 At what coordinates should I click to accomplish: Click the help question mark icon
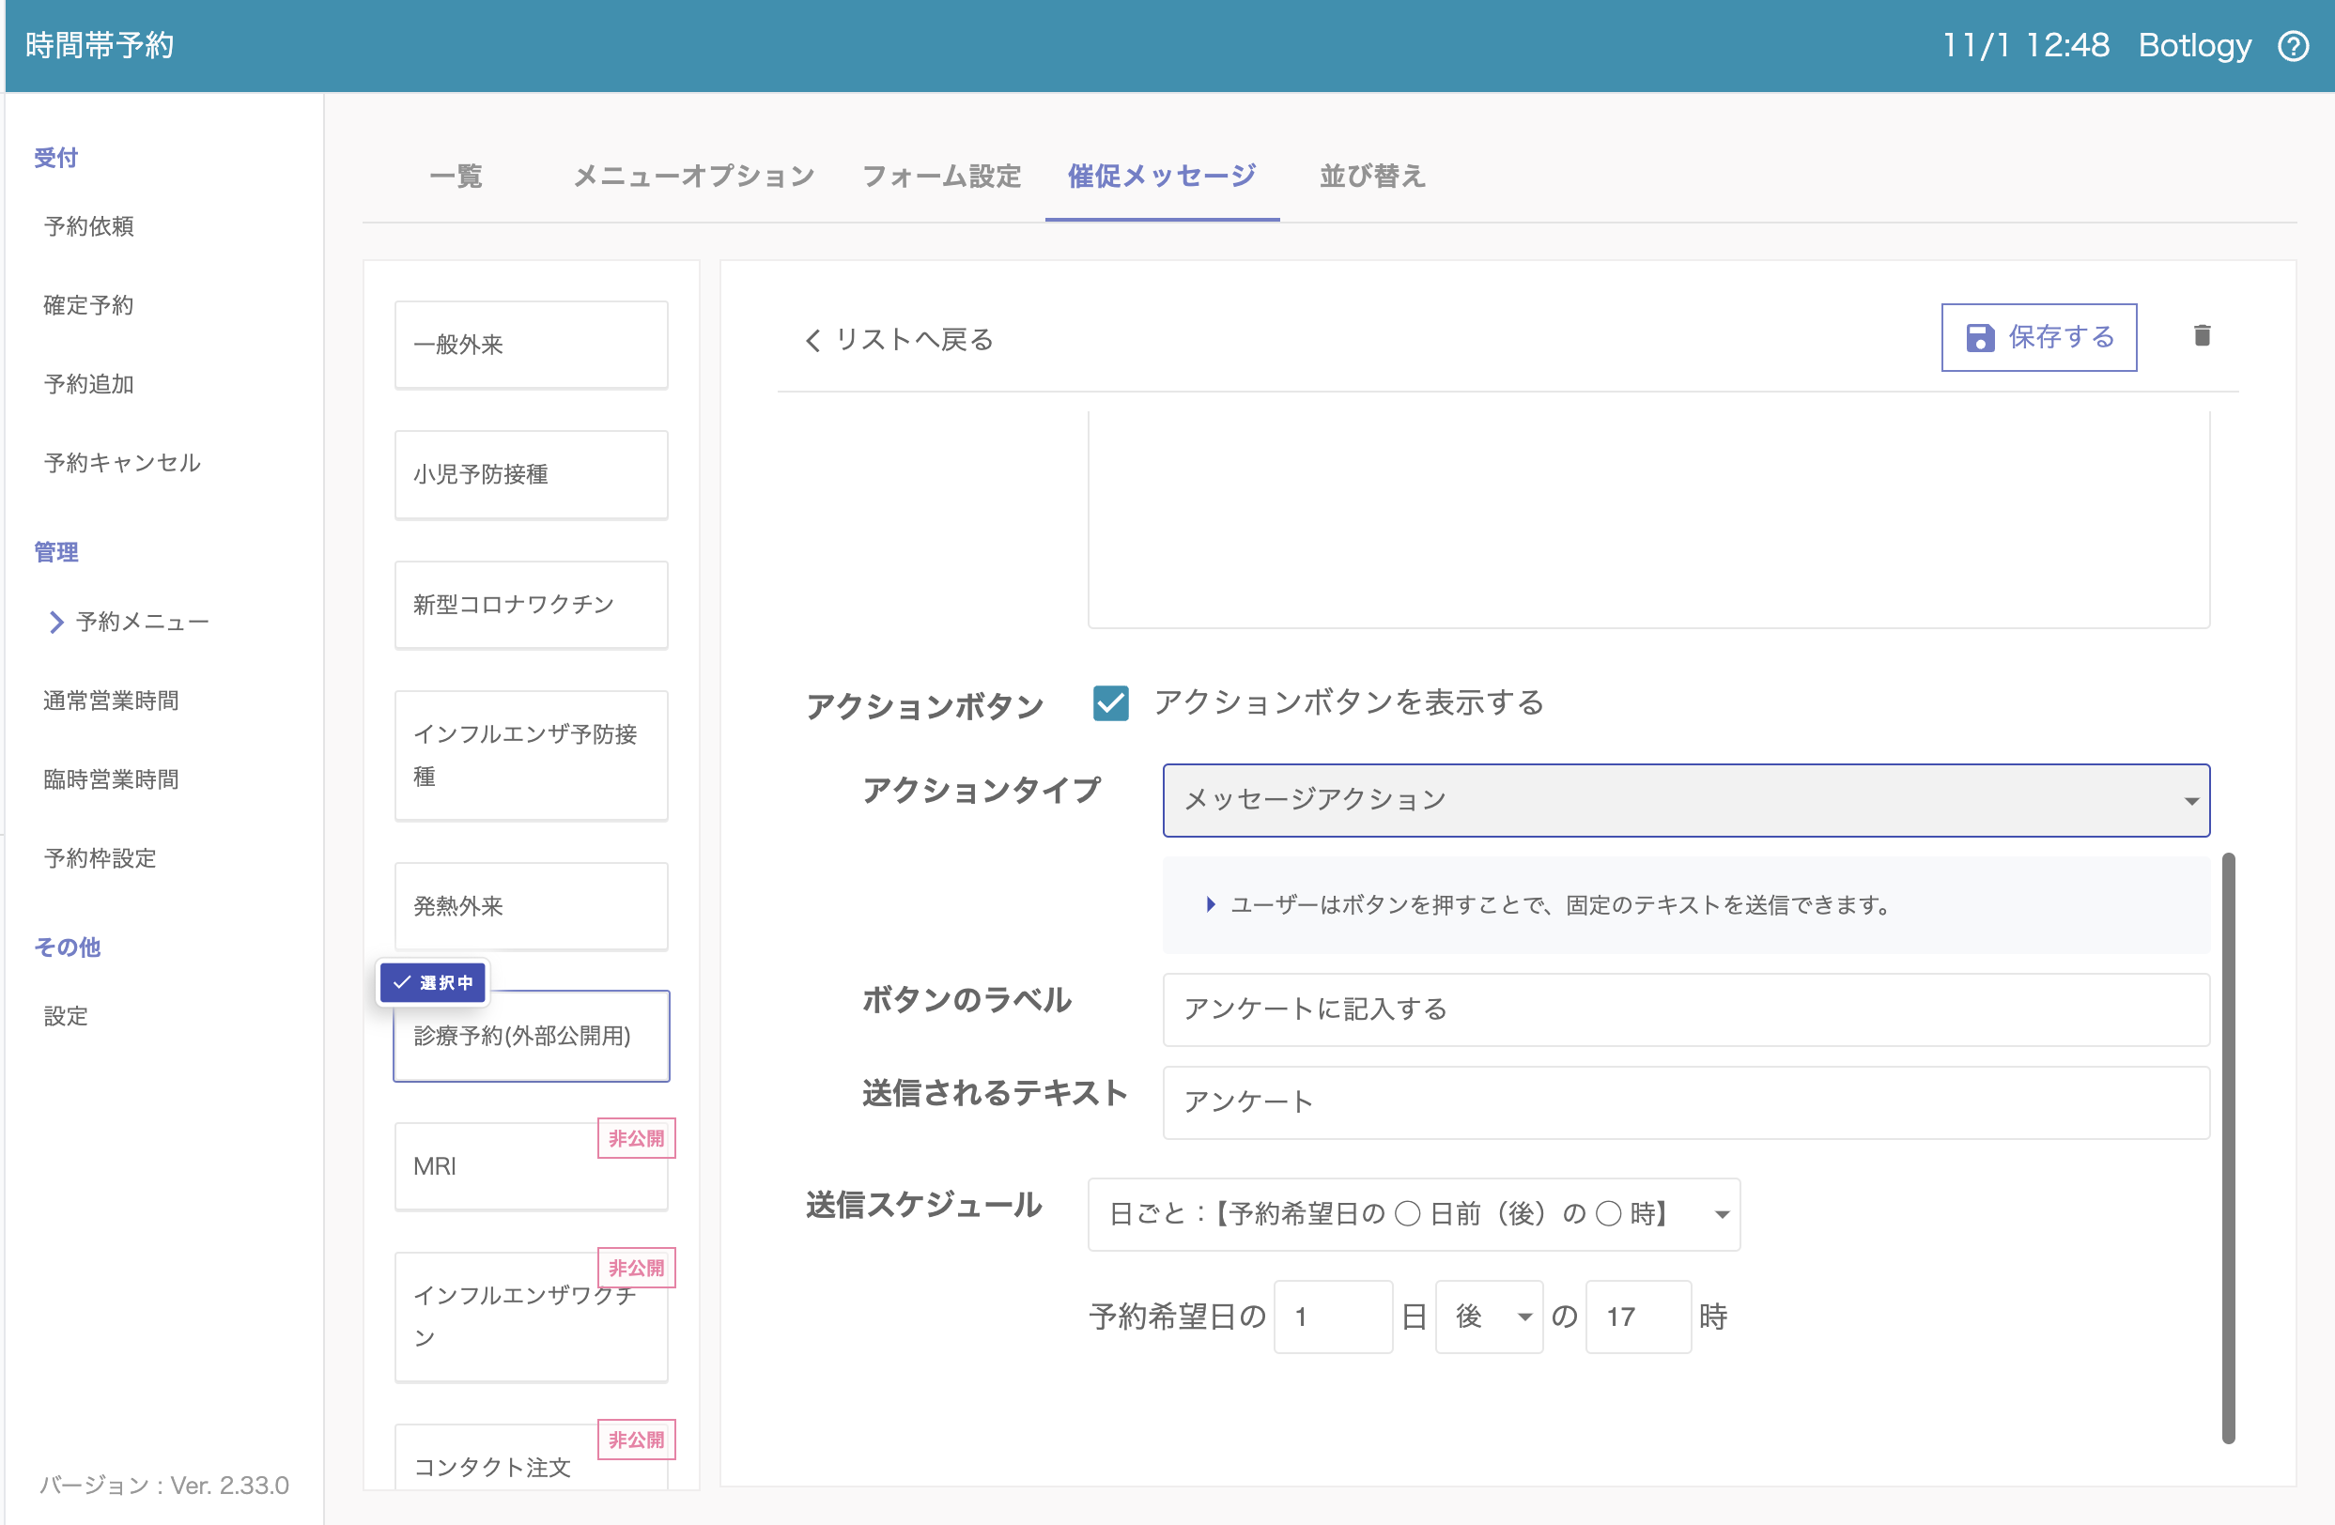click(x=2293, y=46)
